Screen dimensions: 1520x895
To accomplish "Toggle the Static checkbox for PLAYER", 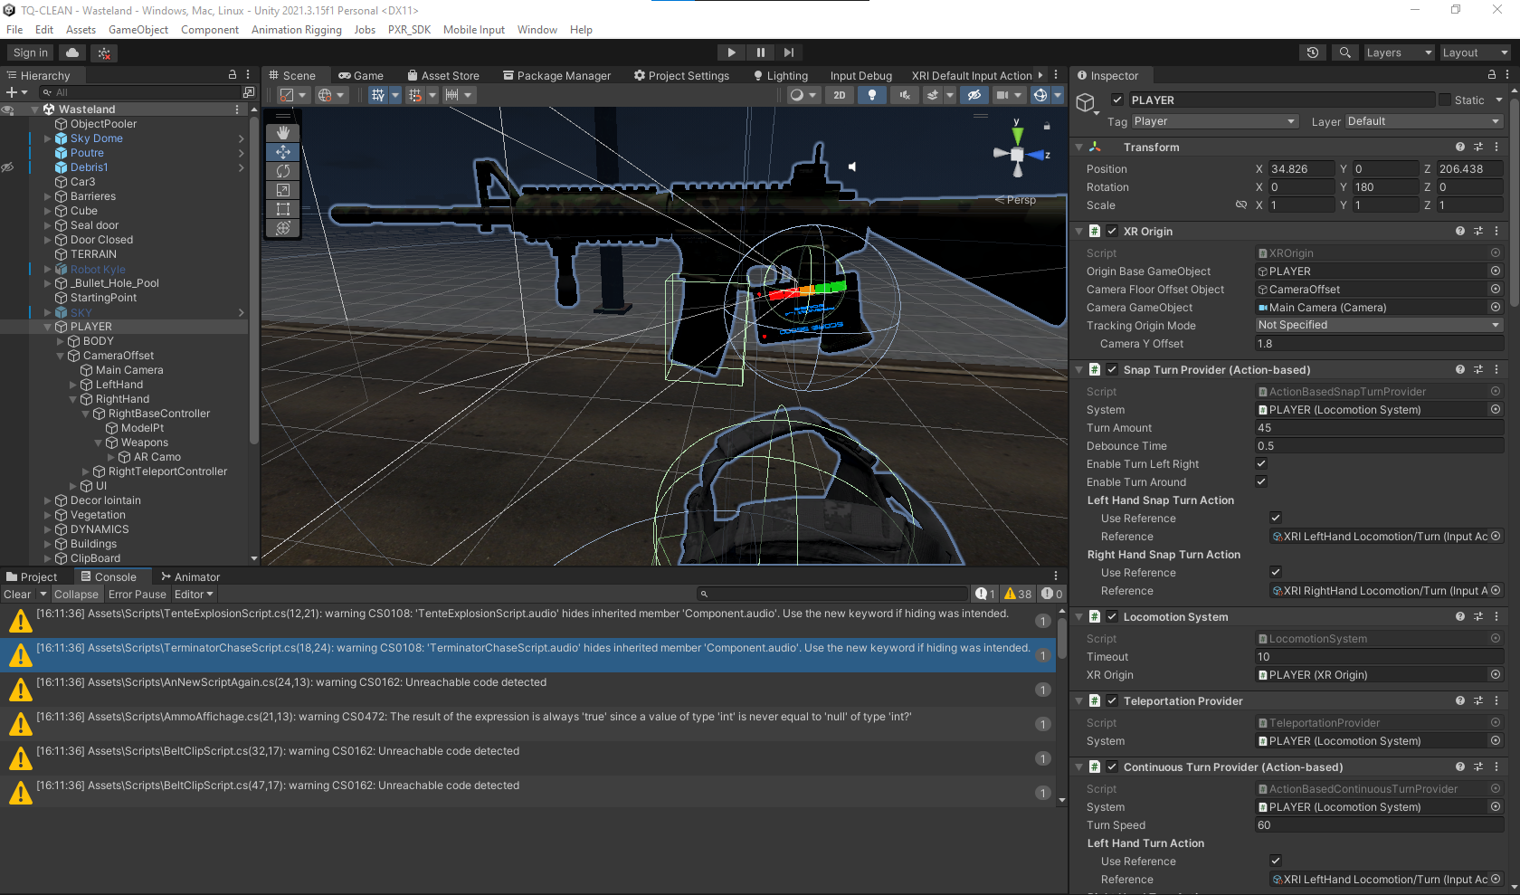I will pos(1445,100).
